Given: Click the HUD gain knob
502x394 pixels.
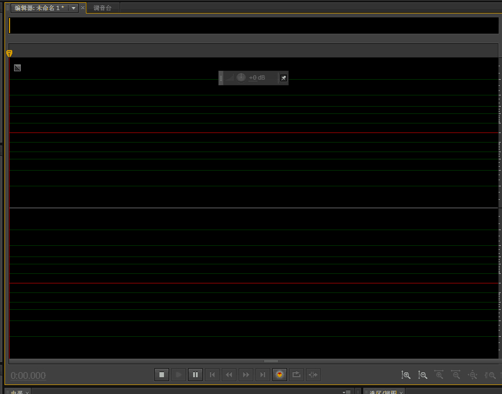Looking at the screenshot, I should 241,77.
